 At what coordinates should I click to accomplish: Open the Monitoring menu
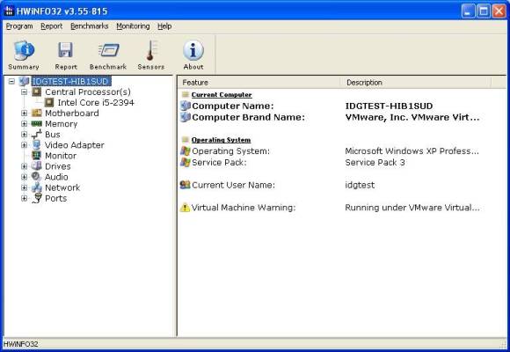click(x=133, y=26)
